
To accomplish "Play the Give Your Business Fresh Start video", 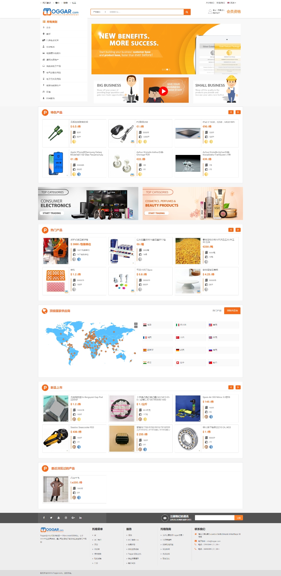I will pos(163,91).
